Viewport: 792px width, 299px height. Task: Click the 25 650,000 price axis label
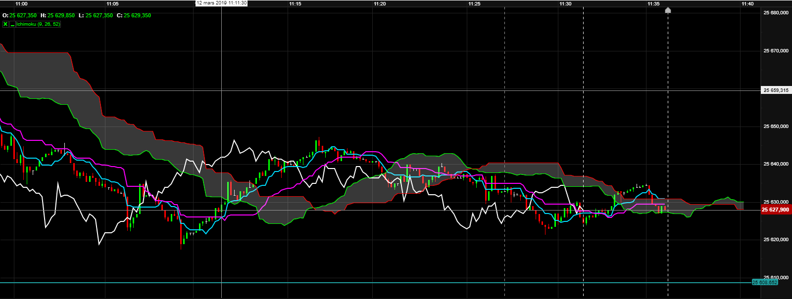point(776,127)
